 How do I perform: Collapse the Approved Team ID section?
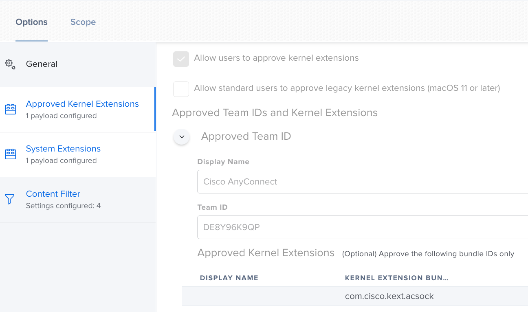182,137
